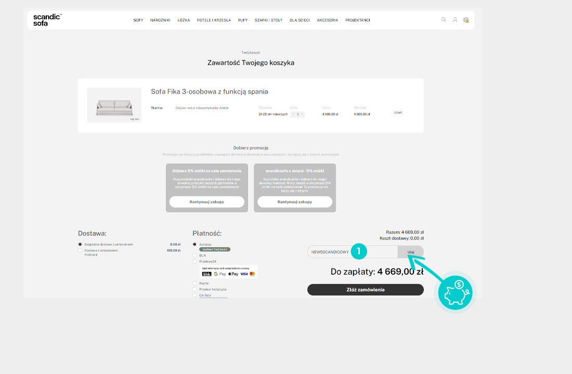Click the teal number 1 badge

pyautogui.click(x=359, y=252)
